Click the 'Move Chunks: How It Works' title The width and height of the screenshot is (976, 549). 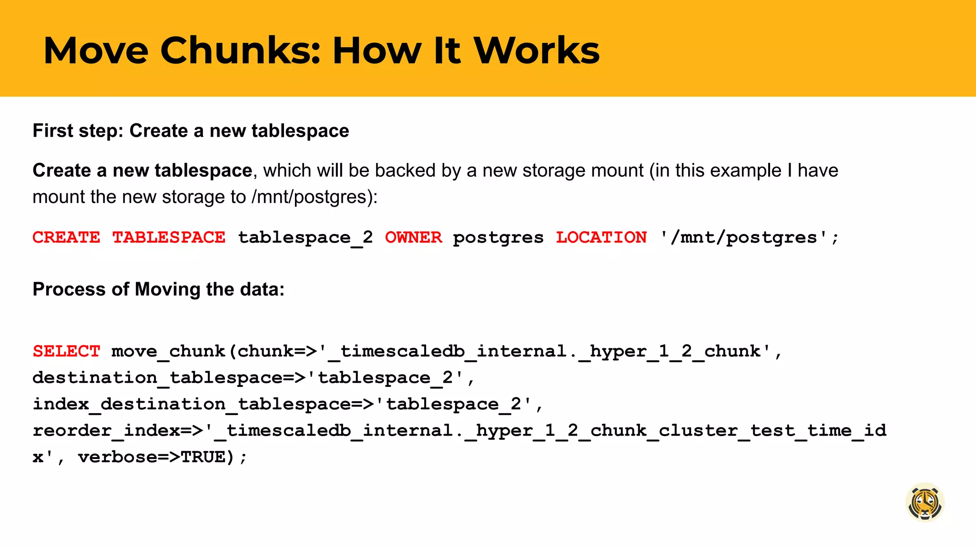321,51
